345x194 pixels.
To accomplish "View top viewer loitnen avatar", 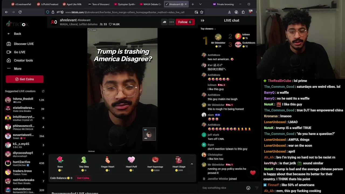I will point(238,36).
